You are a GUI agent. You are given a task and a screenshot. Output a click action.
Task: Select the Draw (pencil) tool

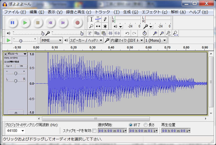[x=105, y=19]
